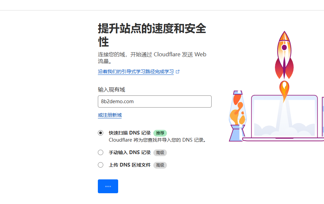Screen dimensions: 324x204
Task: Click the green "推荐" badge
Action: click(159, 133)
